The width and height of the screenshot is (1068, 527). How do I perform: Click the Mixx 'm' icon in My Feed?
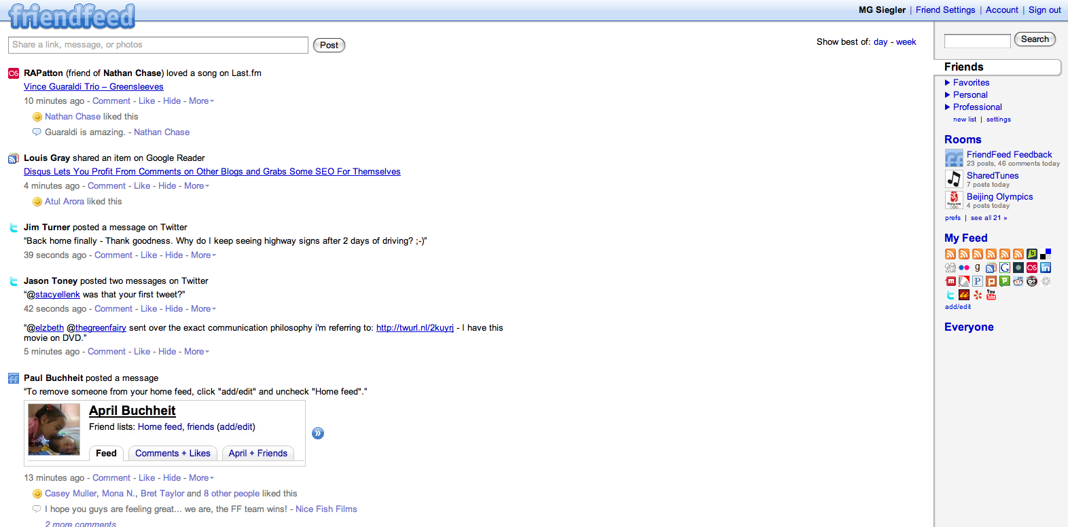(950, 281)
